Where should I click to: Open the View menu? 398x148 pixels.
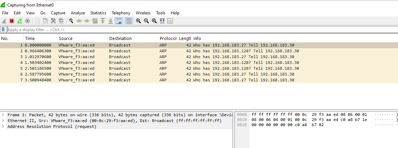point(31,13)
